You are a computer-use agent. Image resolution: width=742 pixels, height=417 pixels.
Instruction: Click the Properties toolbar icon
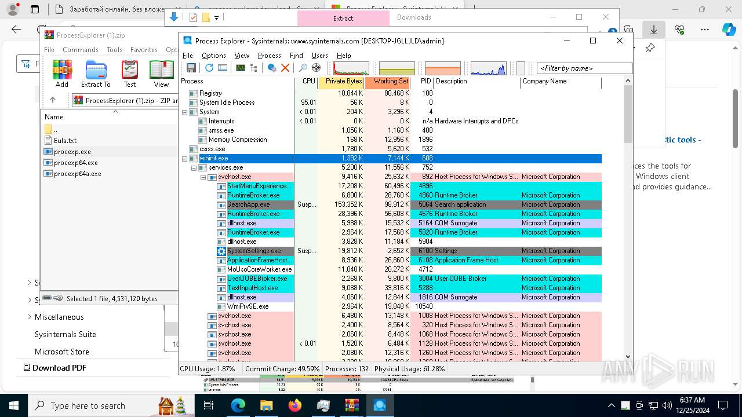tap(271, 68)
